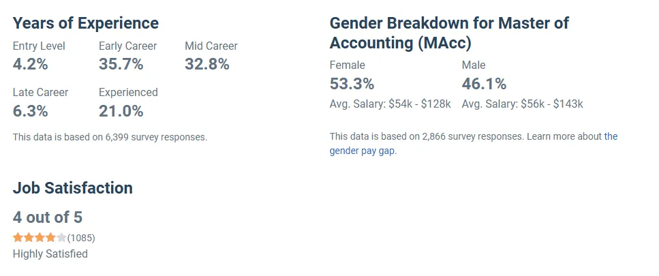Select the Experienced 21.0% figure
This screenshot has height=276, width=659.
tap(121, 111)
